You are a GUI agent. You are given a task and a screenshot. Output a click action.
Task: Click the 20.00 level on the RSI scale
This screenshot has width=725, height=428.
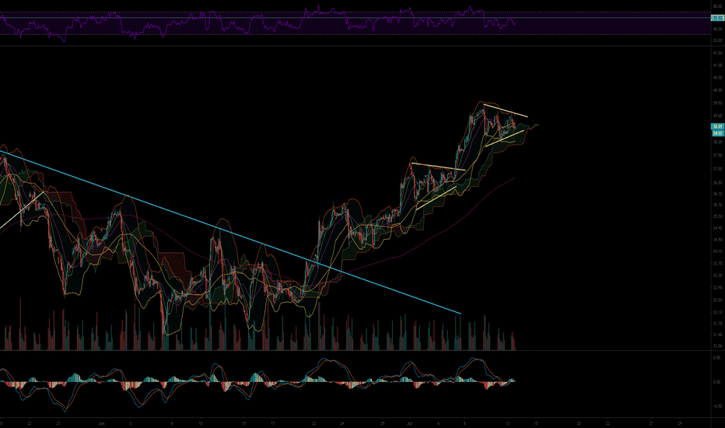(x=718, y=40)
